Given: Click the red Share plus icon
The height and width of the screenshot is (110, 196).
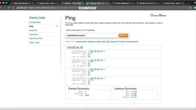Looking at the screenshot, I should coord(160,15).
